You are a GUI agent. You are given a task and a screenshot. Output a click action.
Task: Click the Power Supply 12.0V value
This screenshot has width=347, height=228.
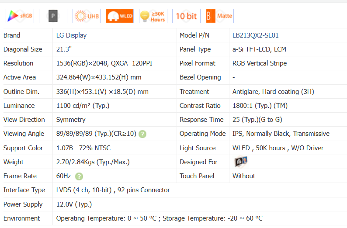click(74, 204)
